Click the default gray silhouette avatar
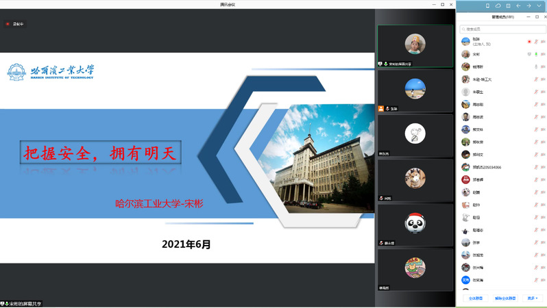 point(465,92)
